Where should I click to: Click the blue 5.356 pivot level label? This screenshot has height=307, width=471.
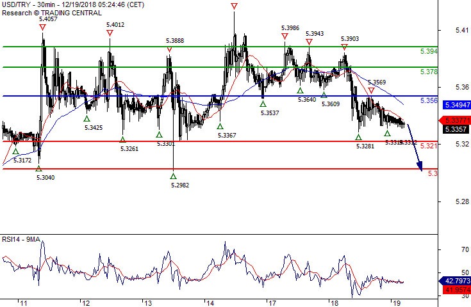coord(429,100)
